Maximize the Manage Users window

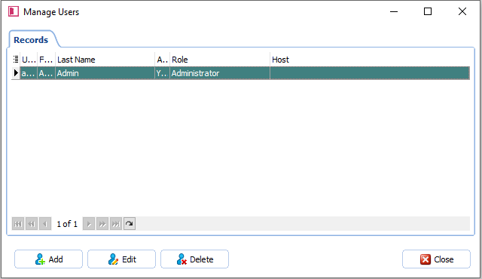(428, 12)
